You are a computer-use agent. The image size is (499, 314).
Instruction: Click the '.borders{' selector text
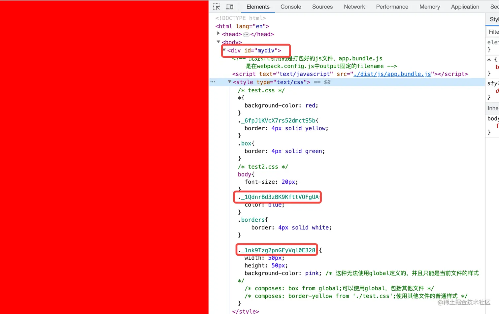253,220
